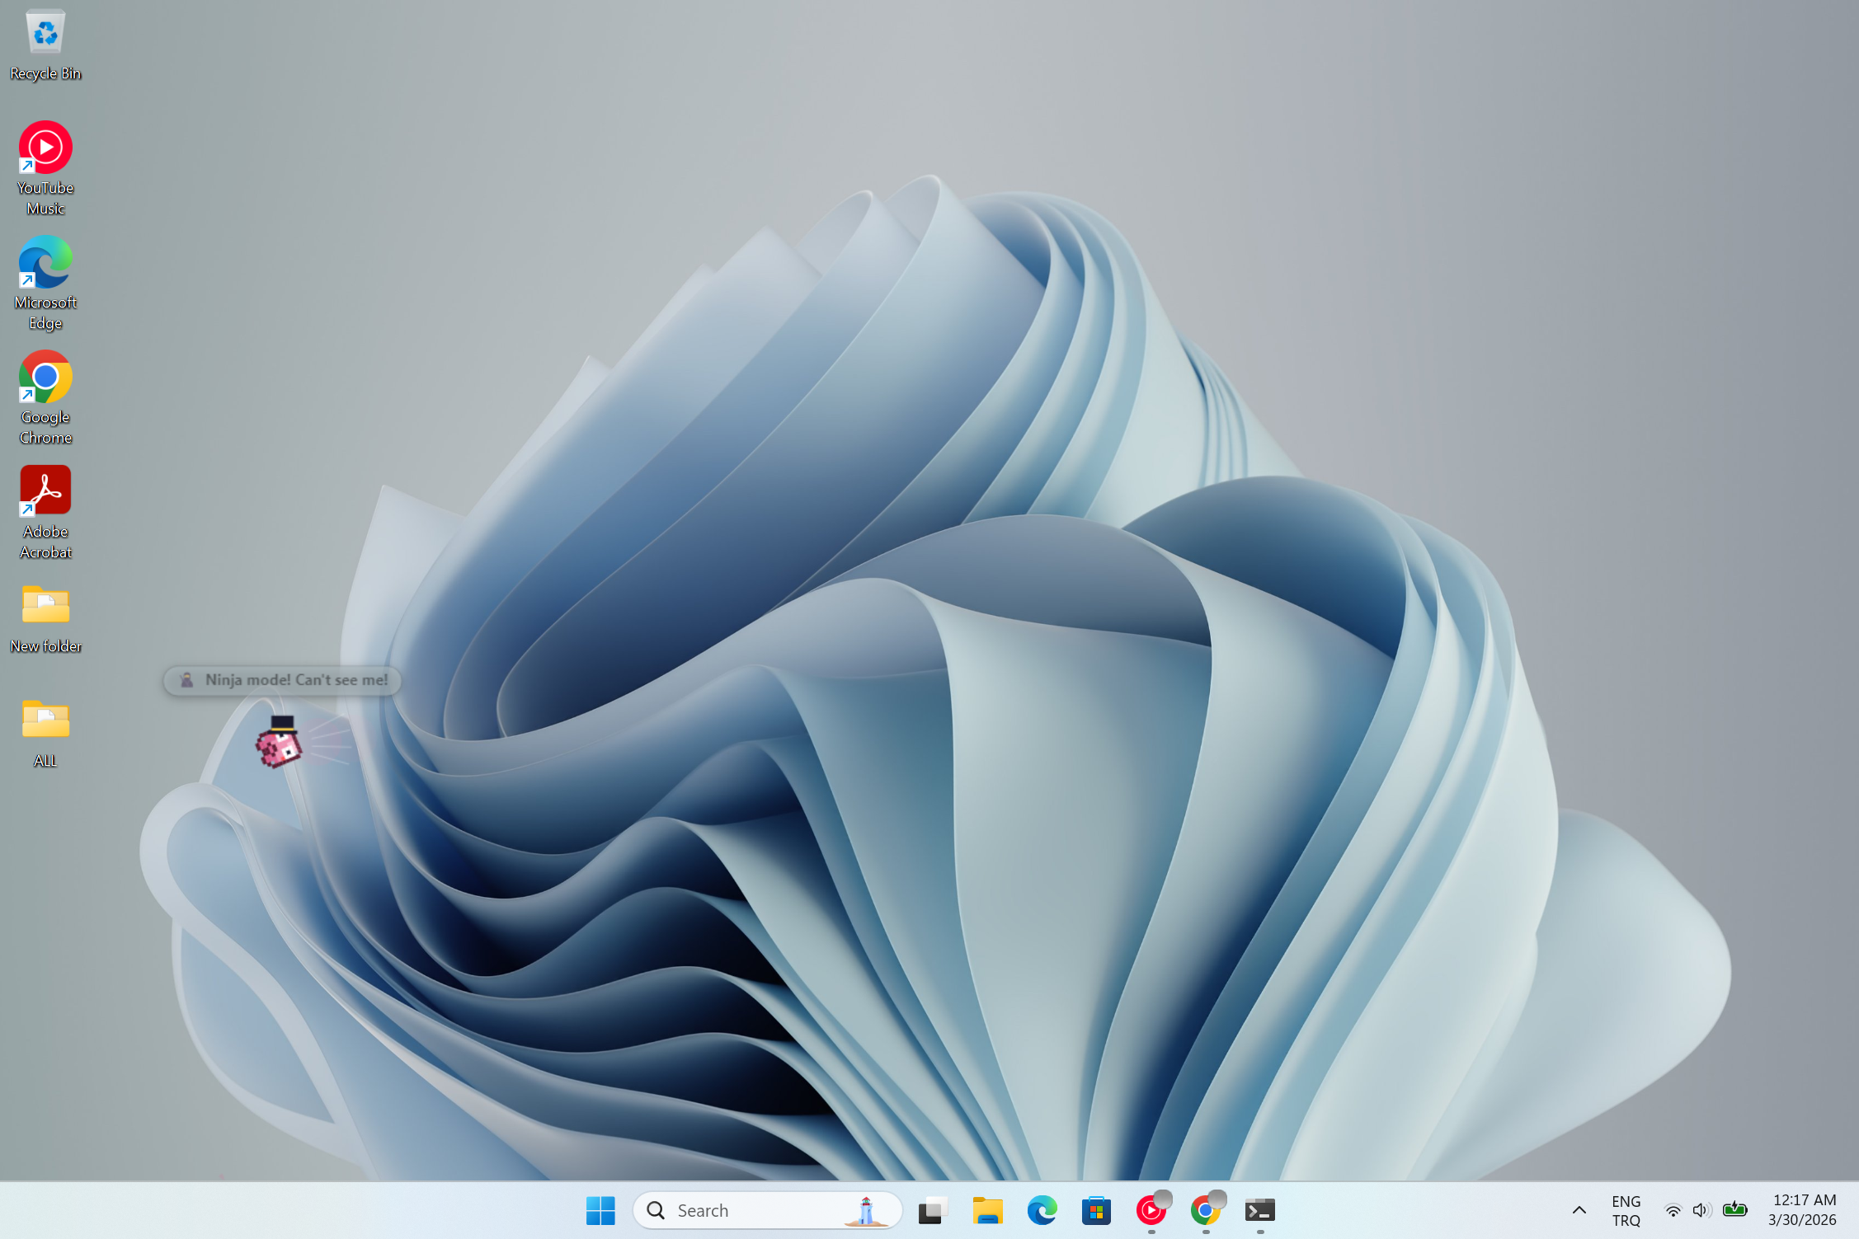Viewport: 1859px width, 1239px height.
Task: Open Task View on the taskbar
Action: (931, 1210)
